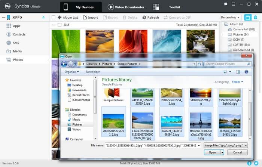
Task: Open Documents library
Action: click(x=77, y=115)
